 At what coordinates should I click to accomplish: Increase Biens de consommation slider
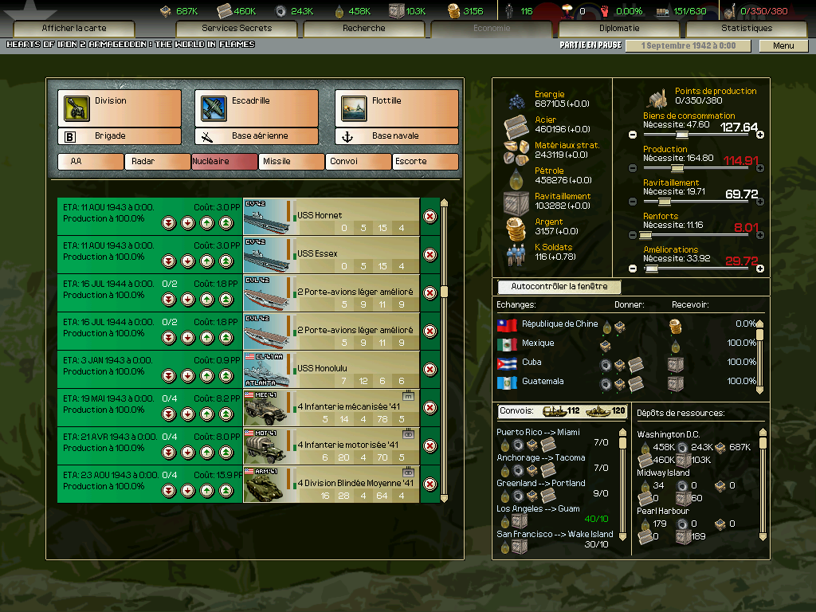pos(759,135)
